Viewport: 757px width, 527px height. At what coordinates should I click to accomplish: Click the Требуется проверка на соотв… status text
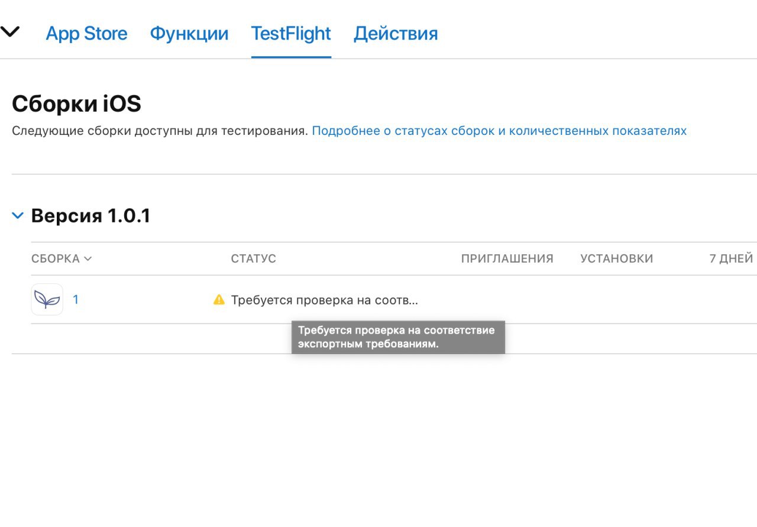coord(325,300)
